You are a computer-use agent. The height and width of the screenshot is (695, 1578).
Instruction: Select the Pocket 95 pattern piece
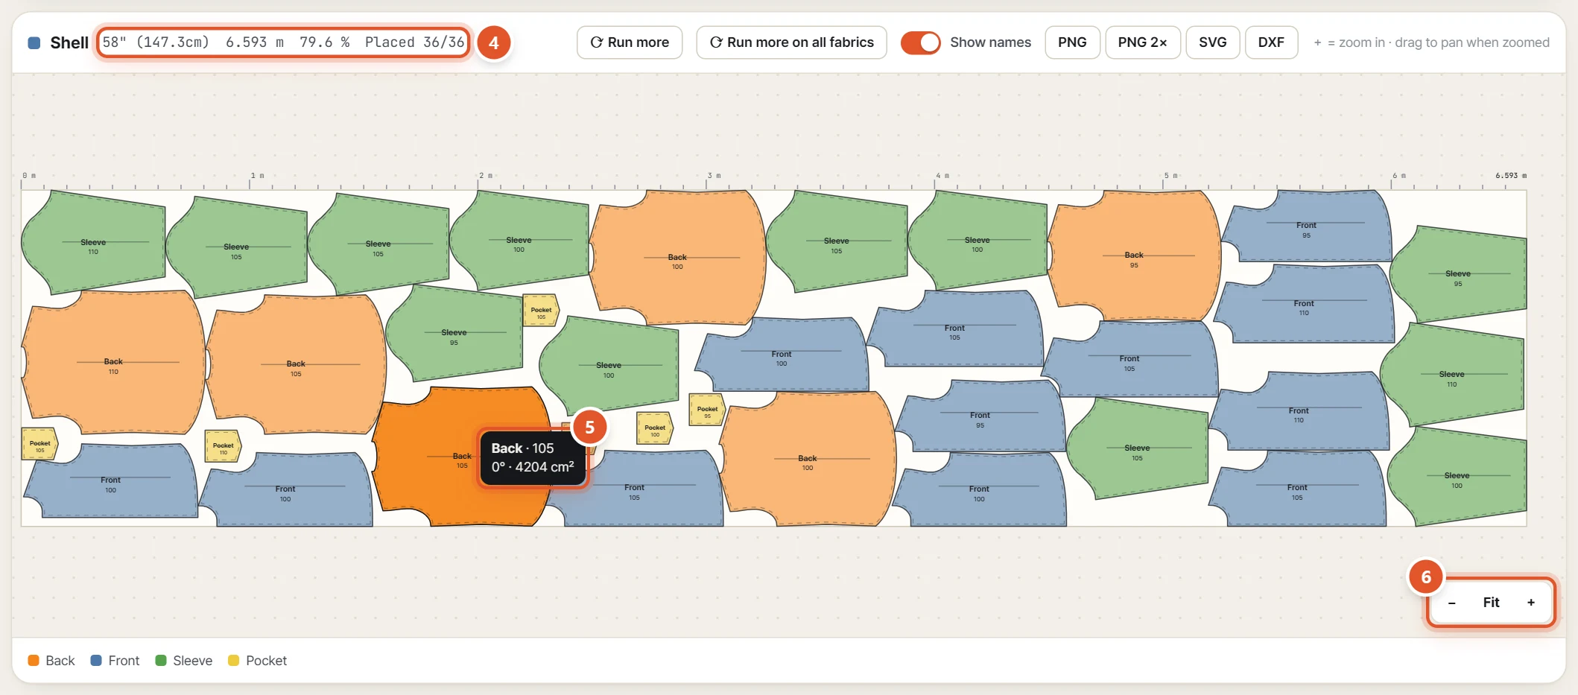click(x=706, y=410)
